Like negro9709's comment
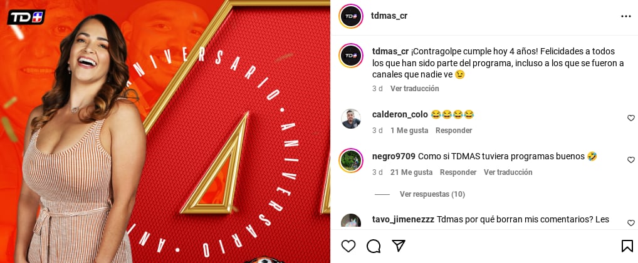638x263 pixels. pyautogui.click(x=630, y=160)
